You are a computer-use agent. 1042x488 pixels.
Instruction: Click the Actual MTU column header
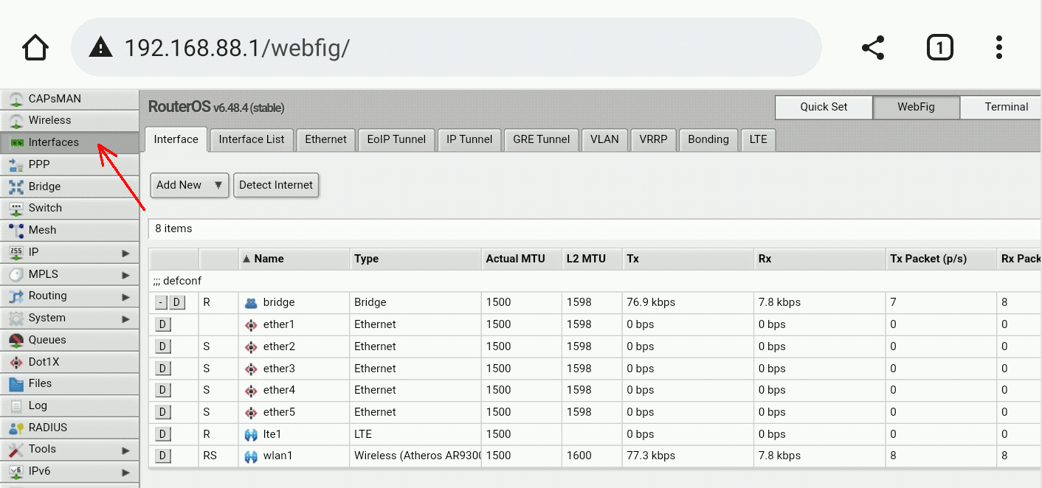pos(521,259)
